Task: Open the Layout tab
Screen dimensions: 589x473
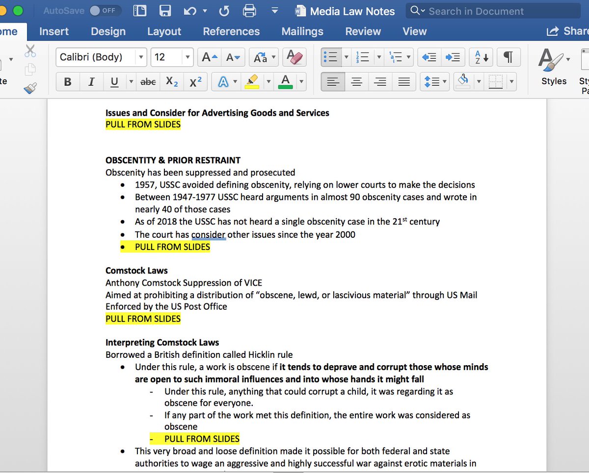Action: click(164, 31)
